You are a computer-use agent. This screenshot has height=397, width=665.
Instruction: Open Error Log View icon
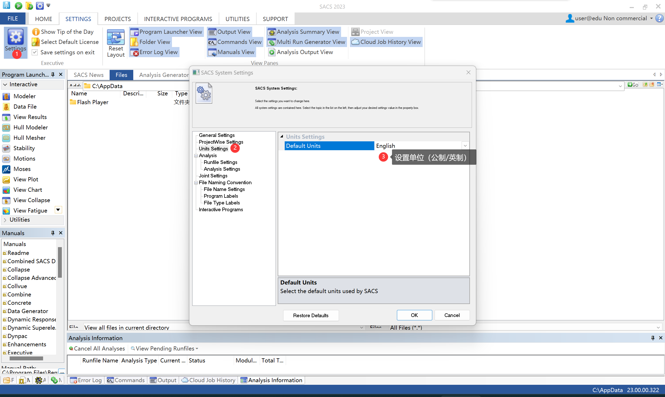click(134, 52)
